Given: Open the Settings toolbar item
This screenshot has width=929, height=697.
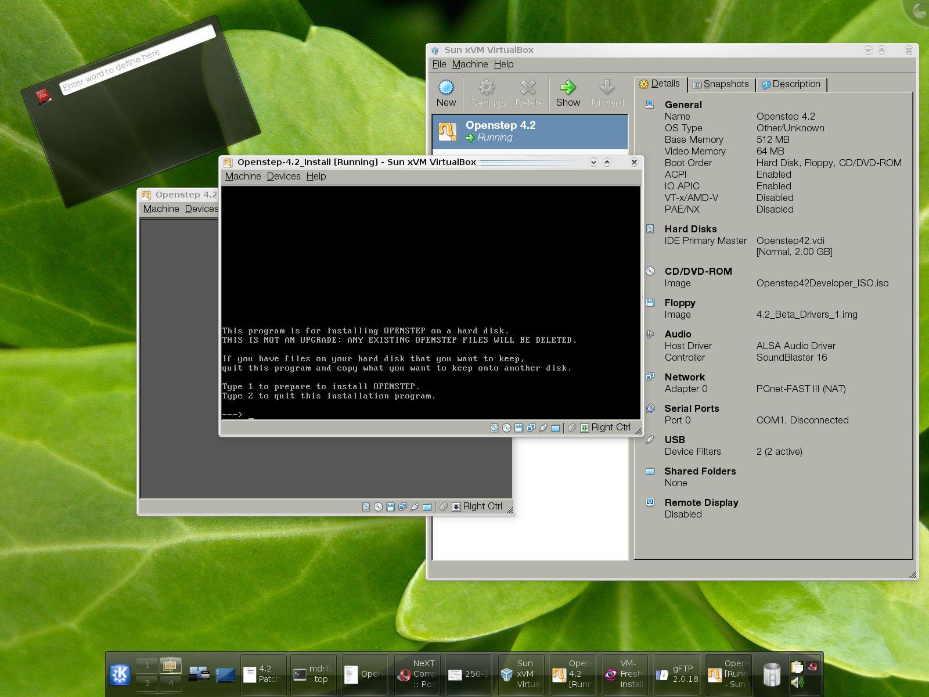Looking at the screenshot, I should (x=486, y=92).
